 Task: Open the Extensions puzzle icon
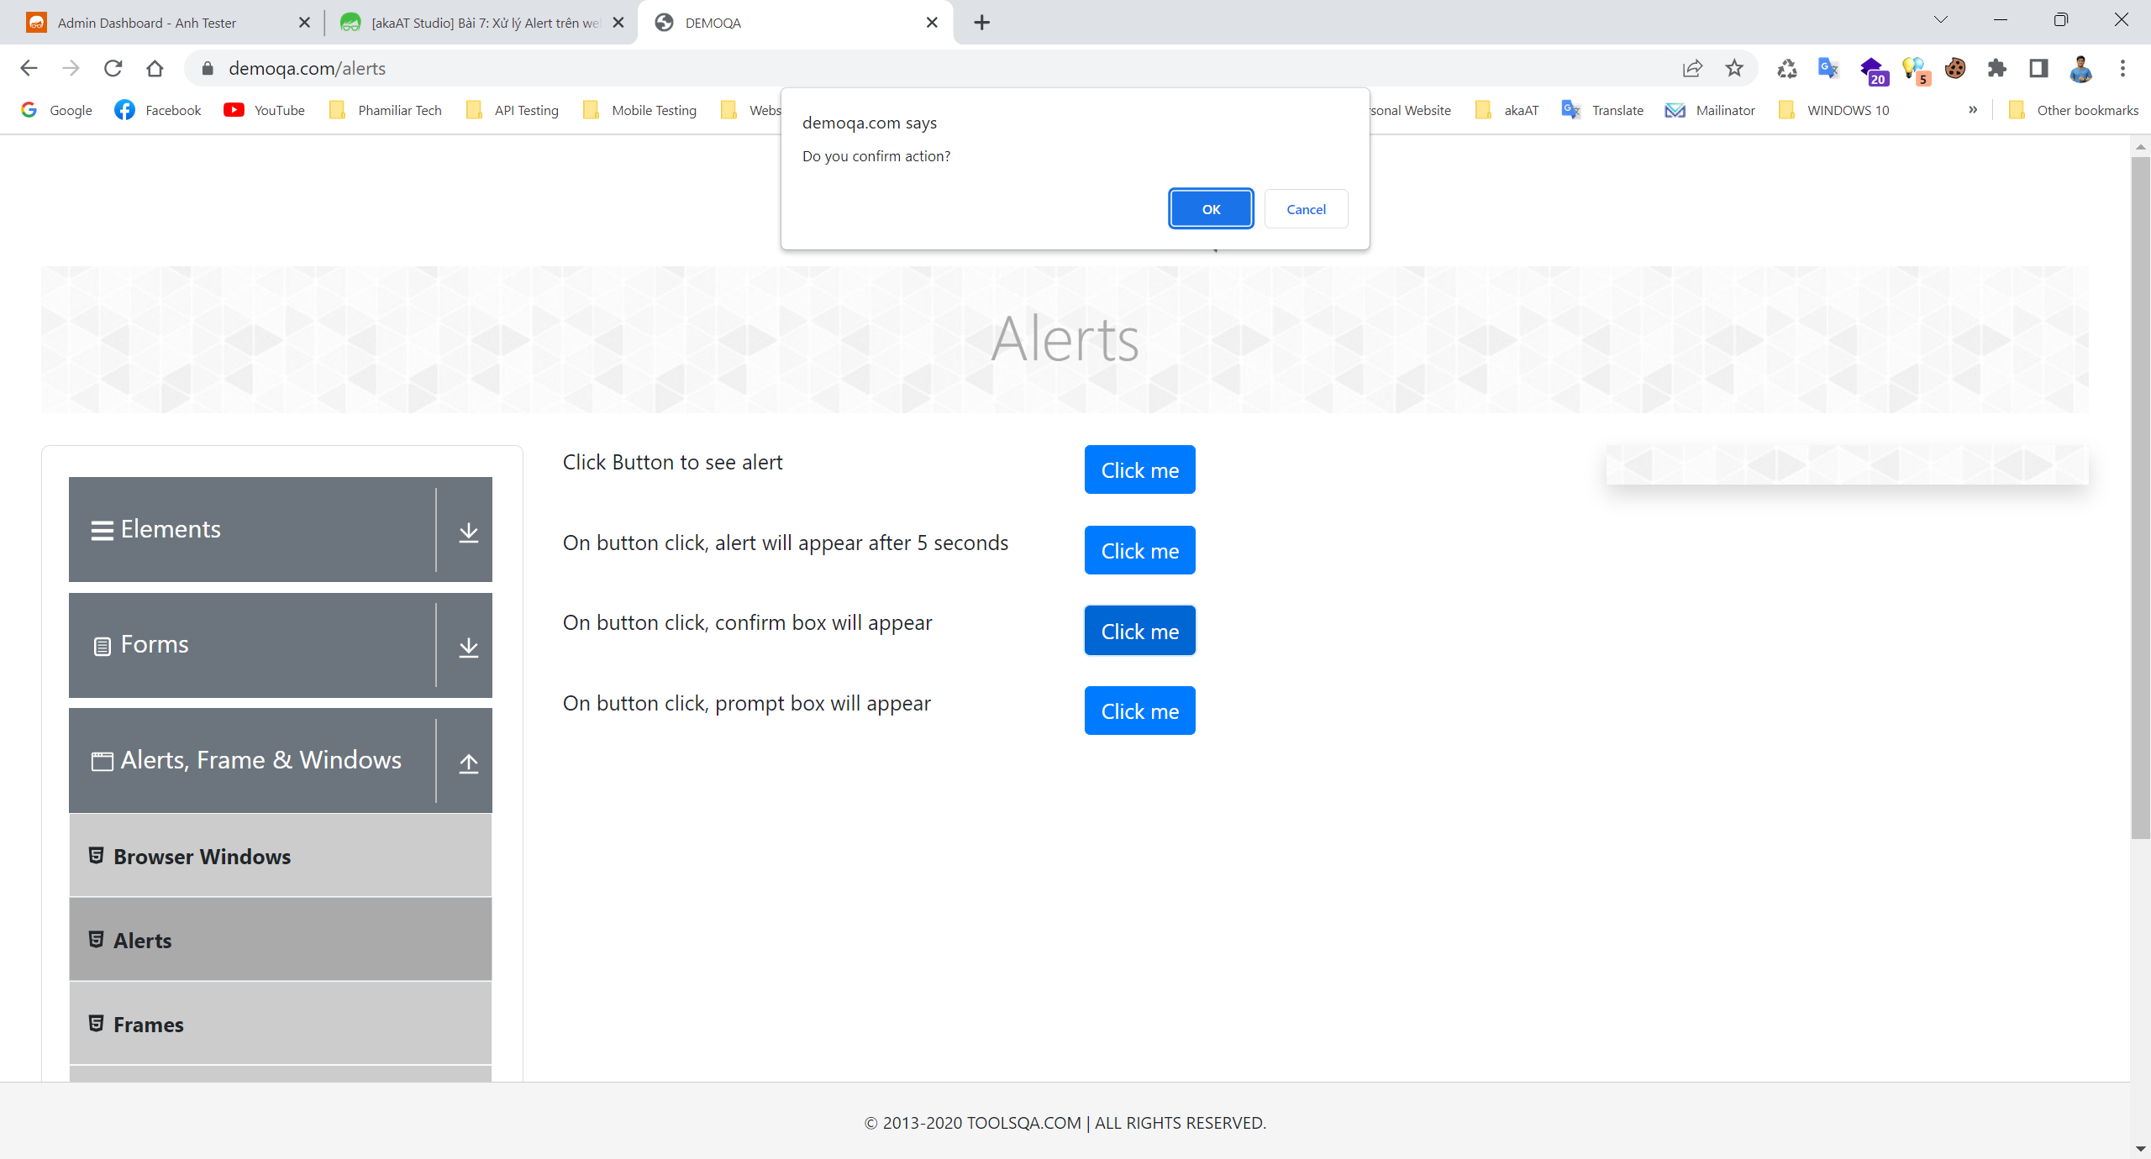point(1997,69)
